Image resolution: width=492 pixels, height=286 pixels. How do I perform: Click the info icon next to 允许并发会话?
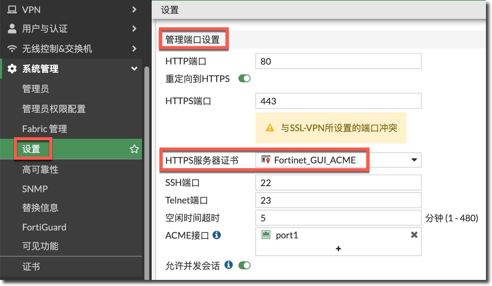[228, 265]
